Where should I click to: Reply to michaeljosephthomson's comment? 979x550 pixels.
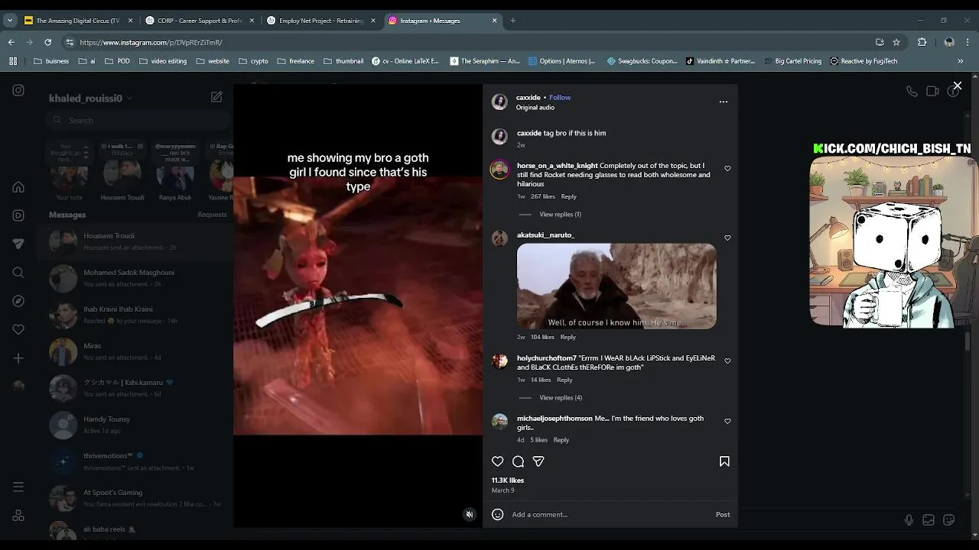561,440
